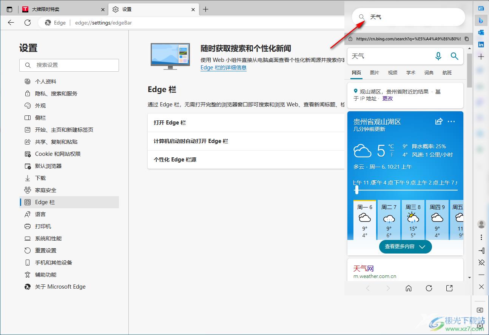This screenshot has width=489, height=335.
Task: Click the padlock icon beside the Bing URL
Action: [350, 39]
